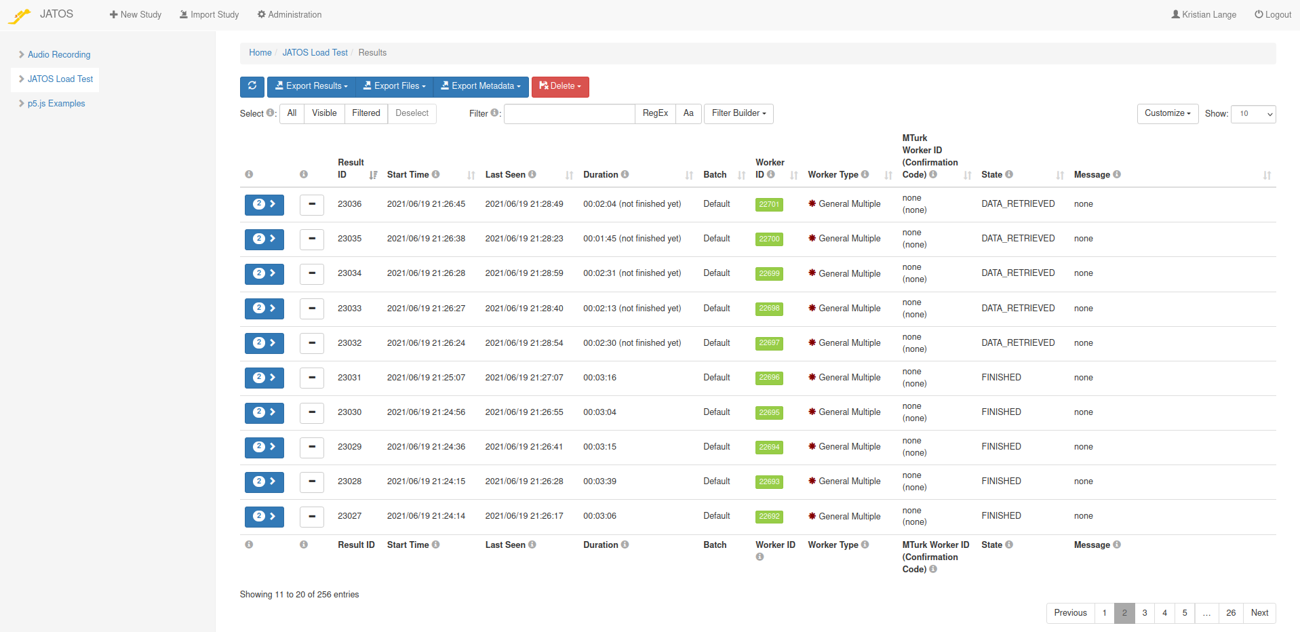Image resolution: width=1300 pixels, height=632 pixels.
Task: Open the Show entries count dropdown
Action: pos(1253,114)
